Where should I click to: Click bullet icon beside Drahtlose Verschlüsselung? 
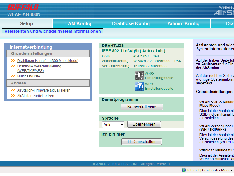[x=13, y=66]
